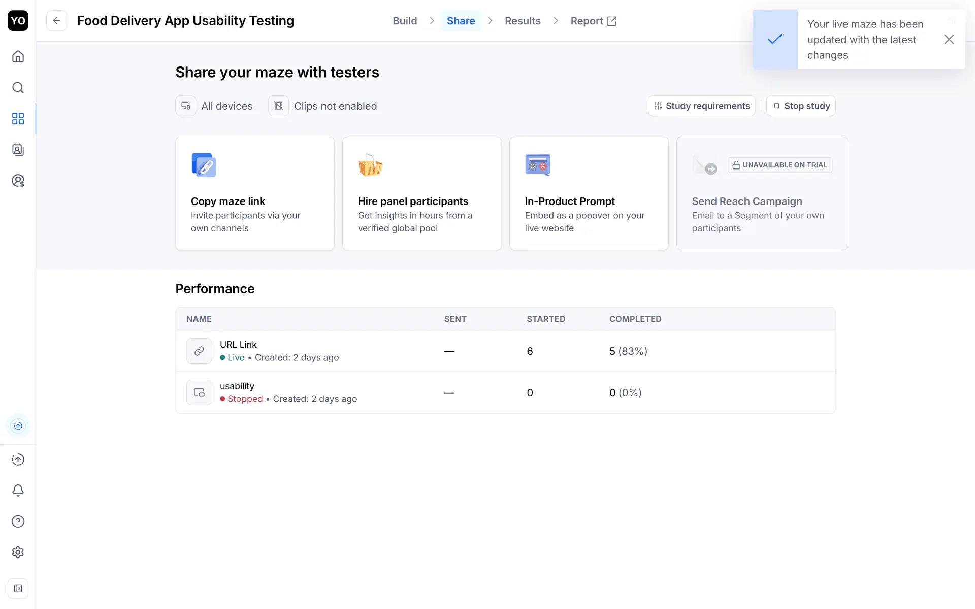The image size is (975, 609).
Task: Click the back arrow button
Action: coord(56,21)
